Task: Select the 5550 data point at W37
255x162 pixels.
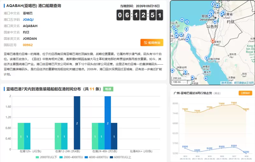Action: coord(234,147)
